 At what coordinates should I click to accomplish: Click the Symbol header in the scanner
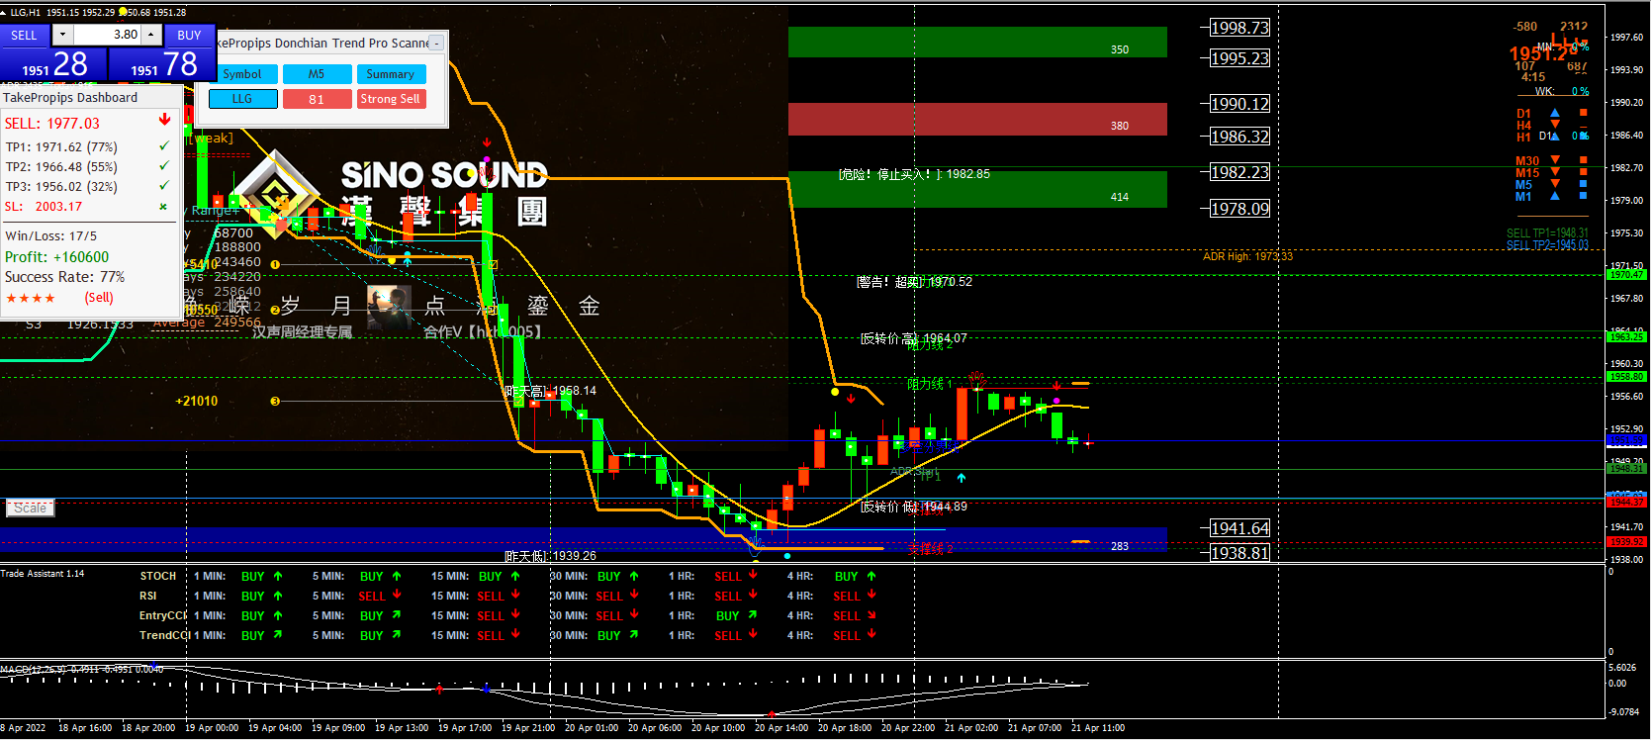point(242,74)
